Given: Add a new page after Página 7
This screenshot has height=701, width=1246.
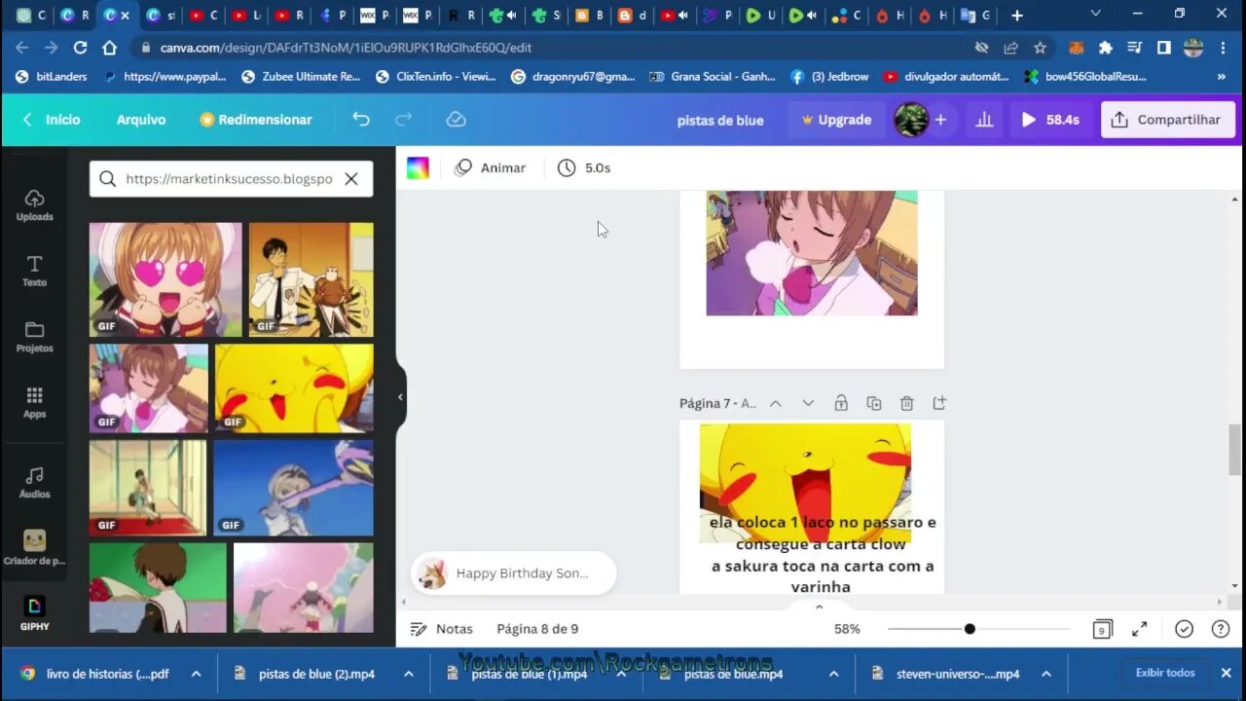Looking at the screenshot, I should [x=939, y=403].
